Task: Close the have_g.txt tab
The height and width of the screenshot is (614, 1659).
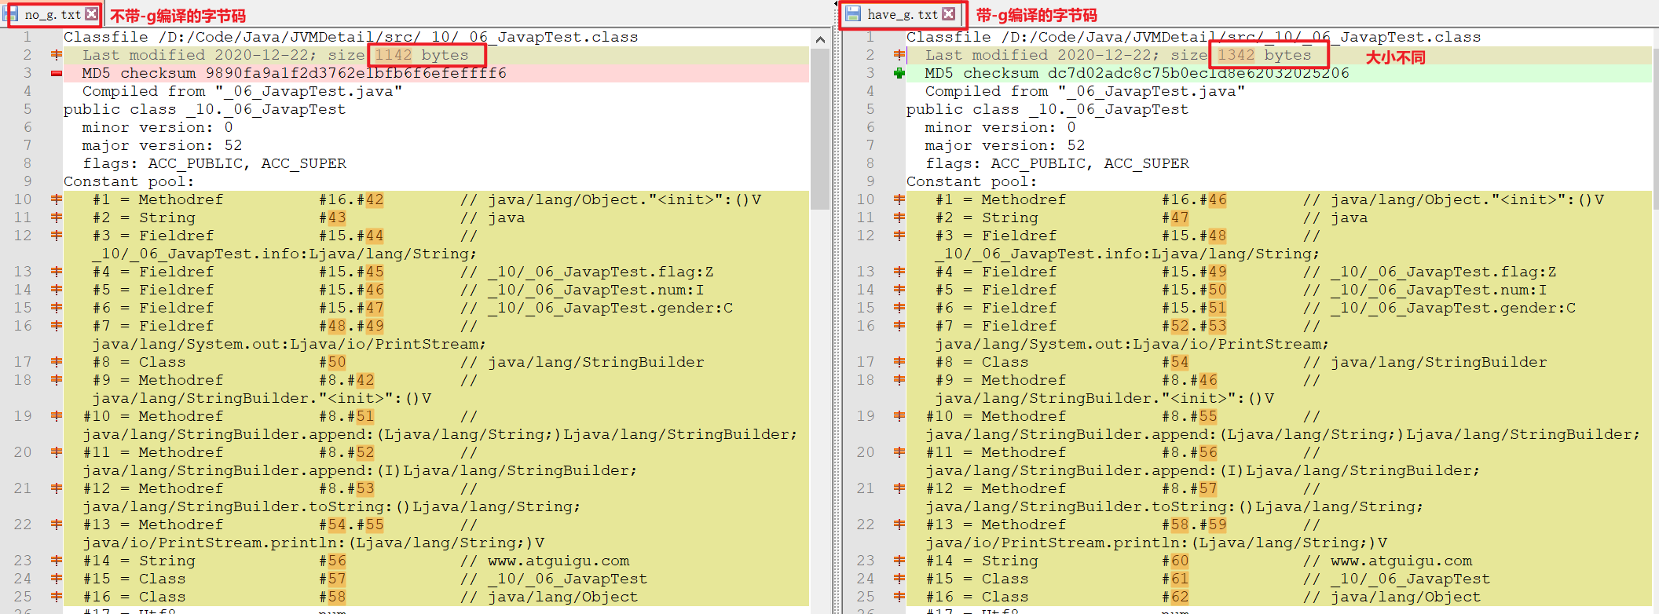Action: [949, 14]
